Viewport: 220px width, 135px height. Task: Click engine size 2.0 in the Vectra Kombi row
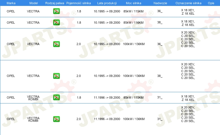(78, 119)
